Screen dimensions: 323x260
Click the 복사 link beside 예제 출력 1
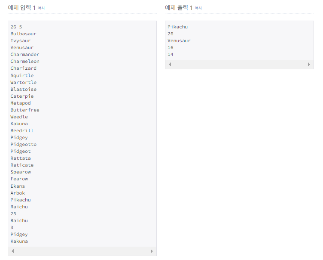click(x=198, y=8)
